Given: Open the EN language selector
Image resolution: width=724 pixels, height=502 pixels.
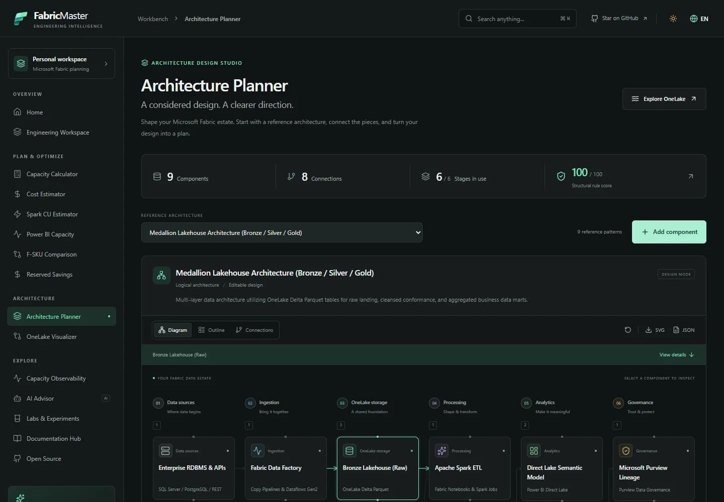Looking at the screenshot, I should pos(699,19).
